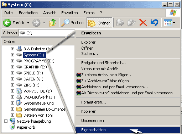Expand the DATEN (G:) tree node
182x134 pixels.
[12, 79]
